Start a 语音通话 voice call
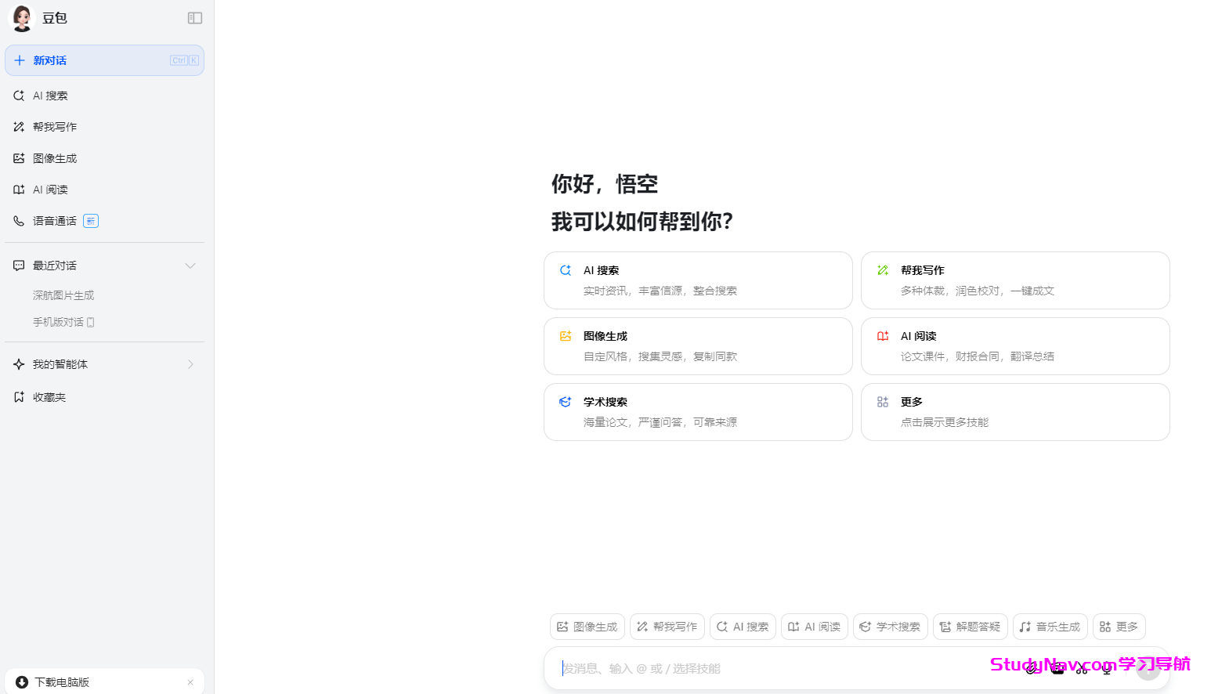The image size is (1211, 694). coord(55,220)
